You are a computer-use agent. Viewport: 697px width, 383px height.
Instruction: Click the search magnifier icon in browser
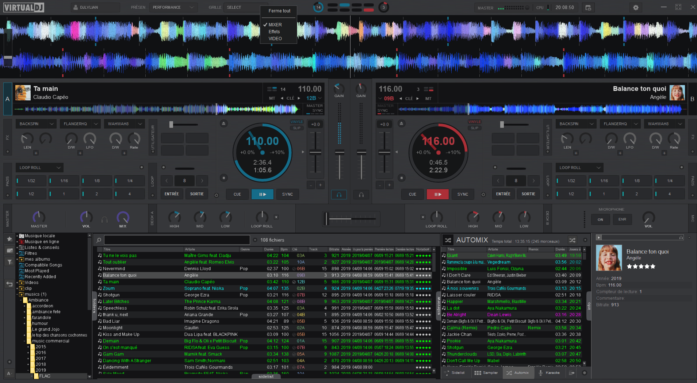pos(99,240)
